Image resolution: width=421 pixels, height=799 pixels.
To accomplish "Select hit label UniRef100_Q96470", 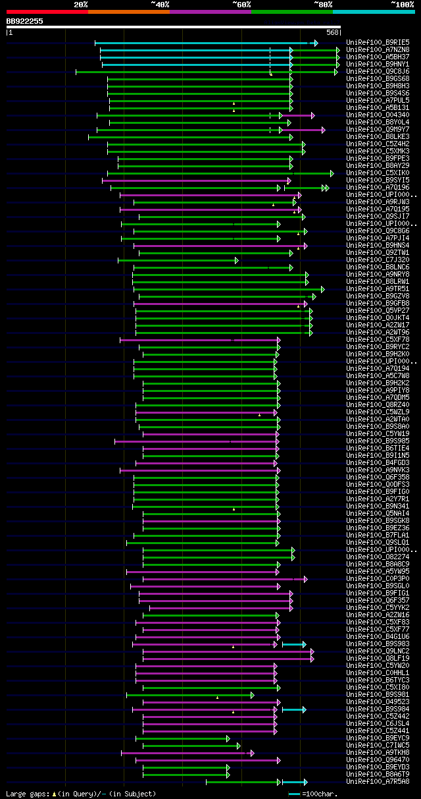I will coord(378,760).
